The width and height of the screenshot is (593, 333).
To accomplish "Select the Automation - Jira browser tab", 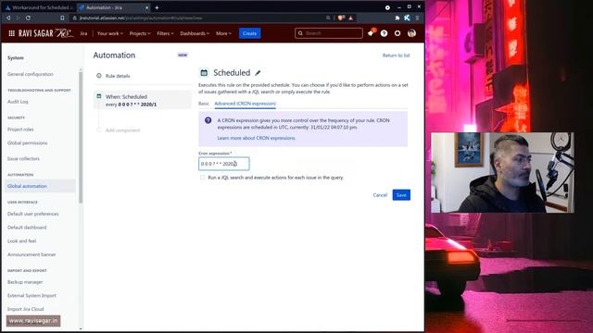I will click(x=113, y=7).
